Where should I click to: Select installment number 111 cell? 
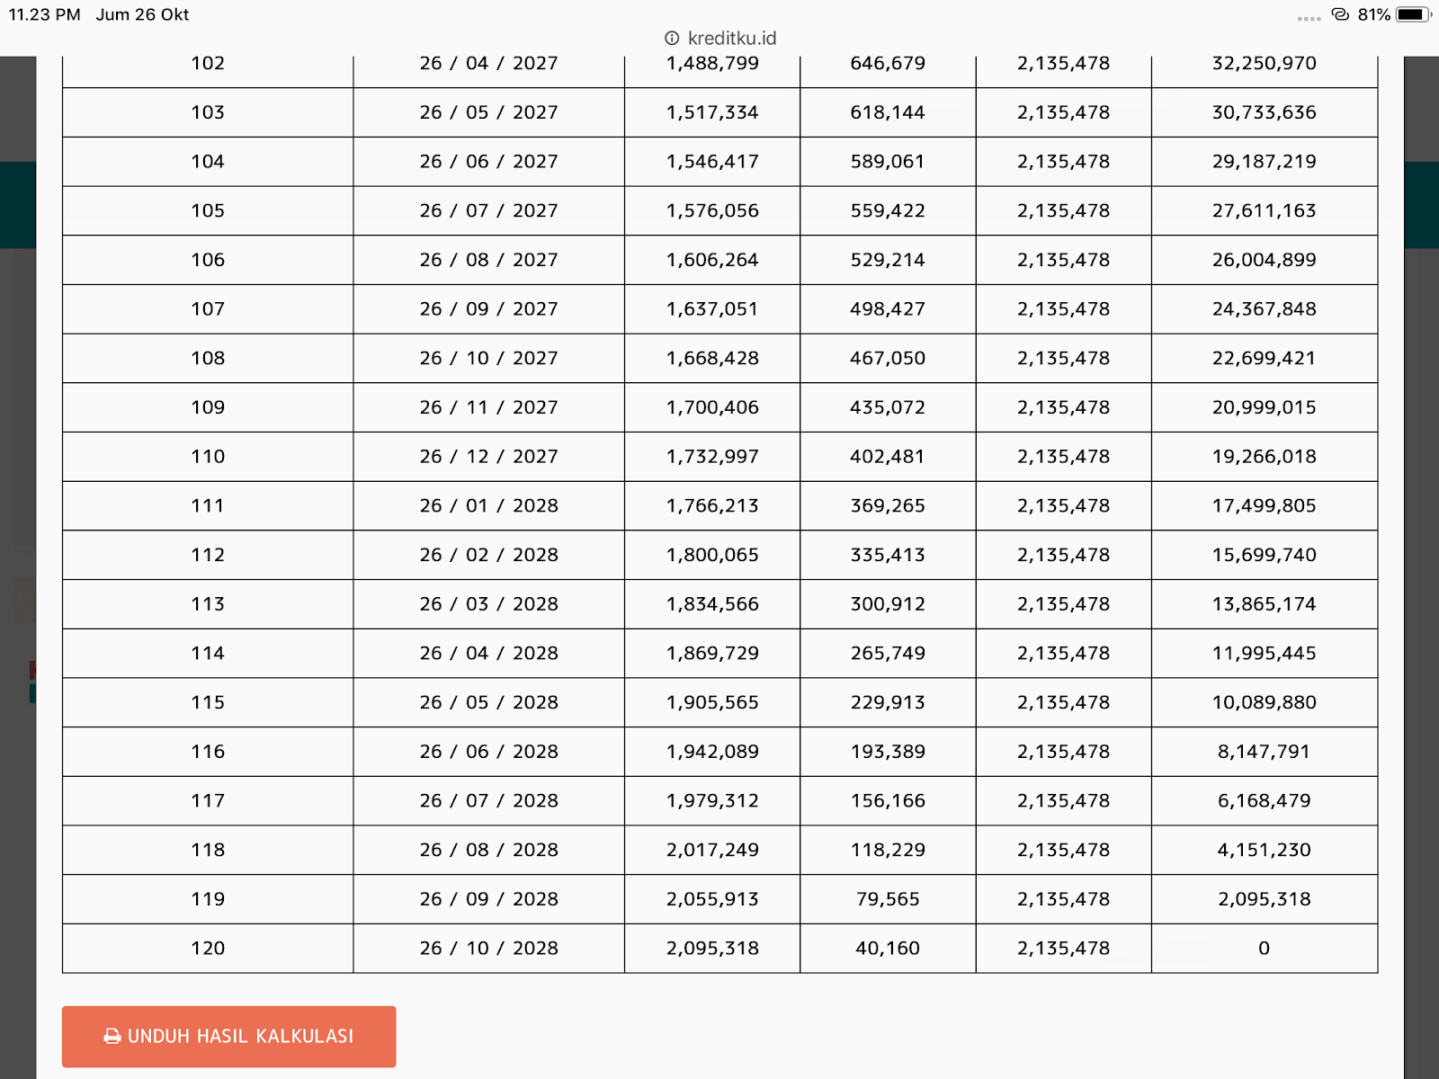(x=208, y=505)
